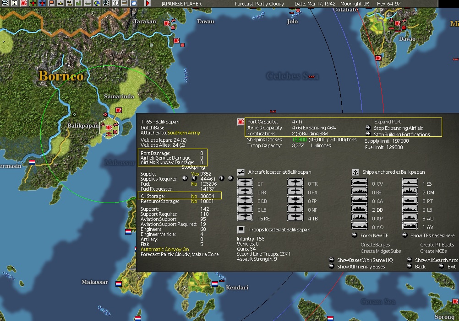
Task: Click the red end-turn arrow in toolbar
Action: coord(148,3)
